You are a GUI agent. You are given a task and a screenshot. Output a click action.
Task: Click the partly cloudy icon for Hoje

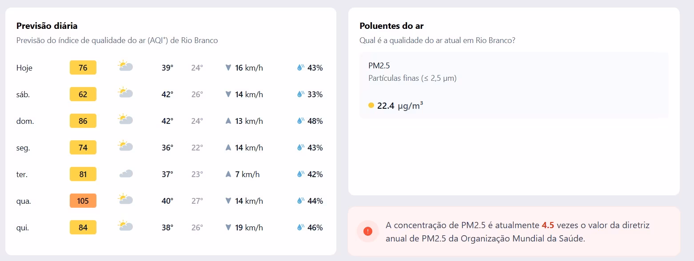coord(126,67)
